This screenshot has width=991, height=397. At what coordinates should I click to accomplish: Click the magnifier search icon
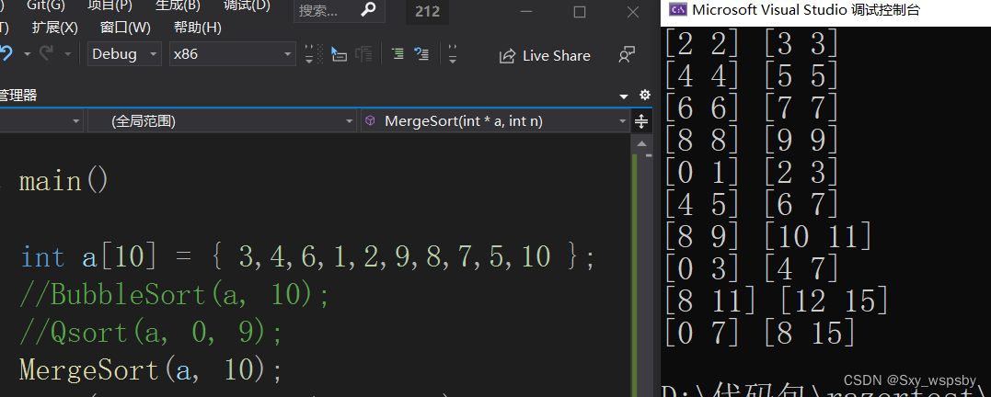pyautogui.click(x=368, y=9)
